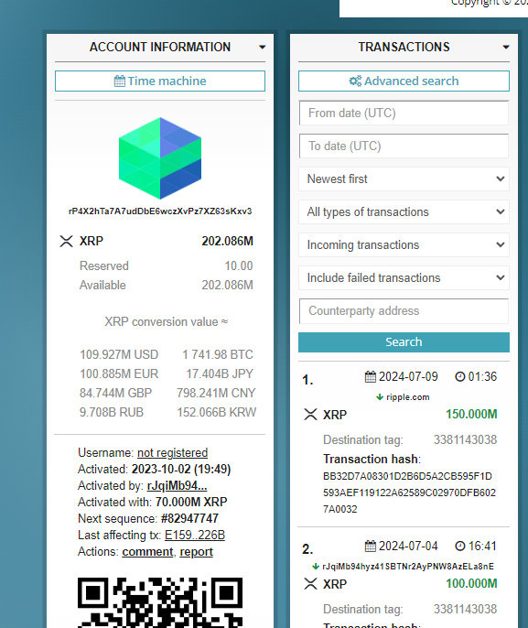Click the XRP logo in transaction 1
Viewport: 528px width, 628px height.
310,415
